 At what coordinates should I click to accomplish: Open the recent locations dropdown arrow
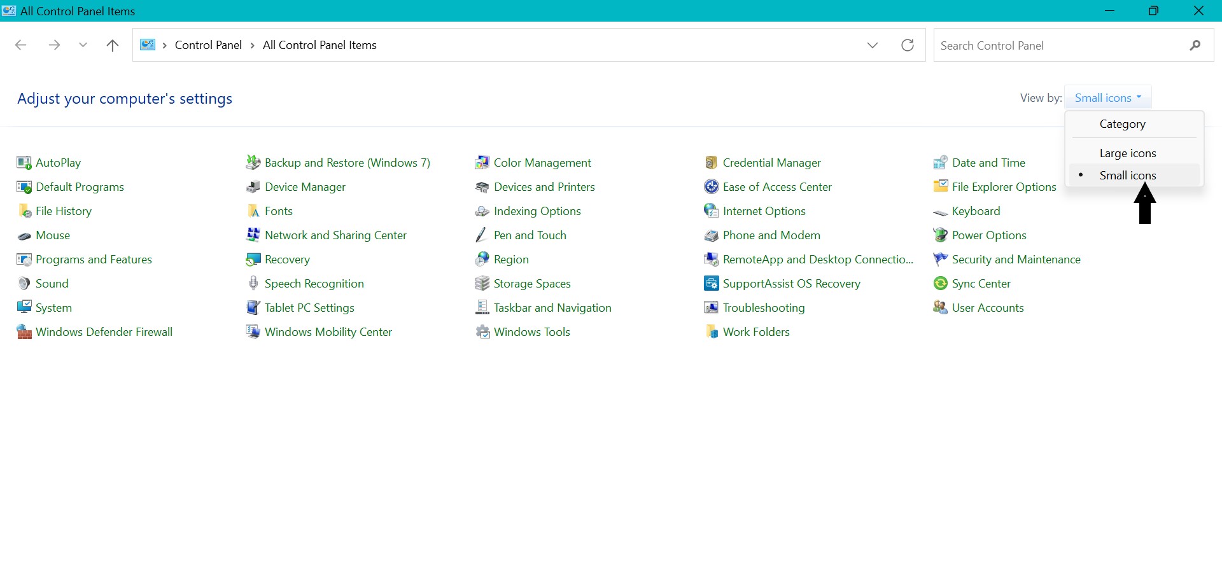pyautogui.click(x=83, y=45)
